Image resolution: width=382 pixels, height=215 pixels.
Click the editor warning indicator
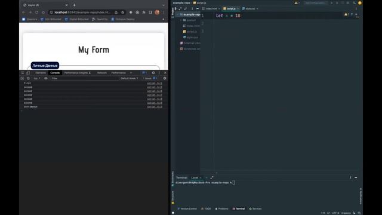[x=346, y=14]
